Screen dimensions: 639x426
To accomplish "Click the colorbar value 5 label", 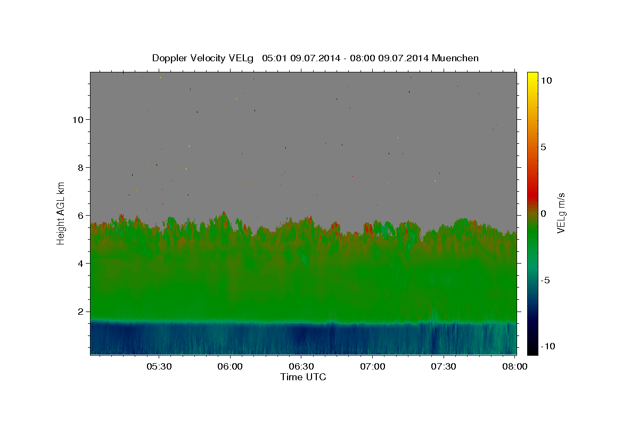I will (544, 147).
